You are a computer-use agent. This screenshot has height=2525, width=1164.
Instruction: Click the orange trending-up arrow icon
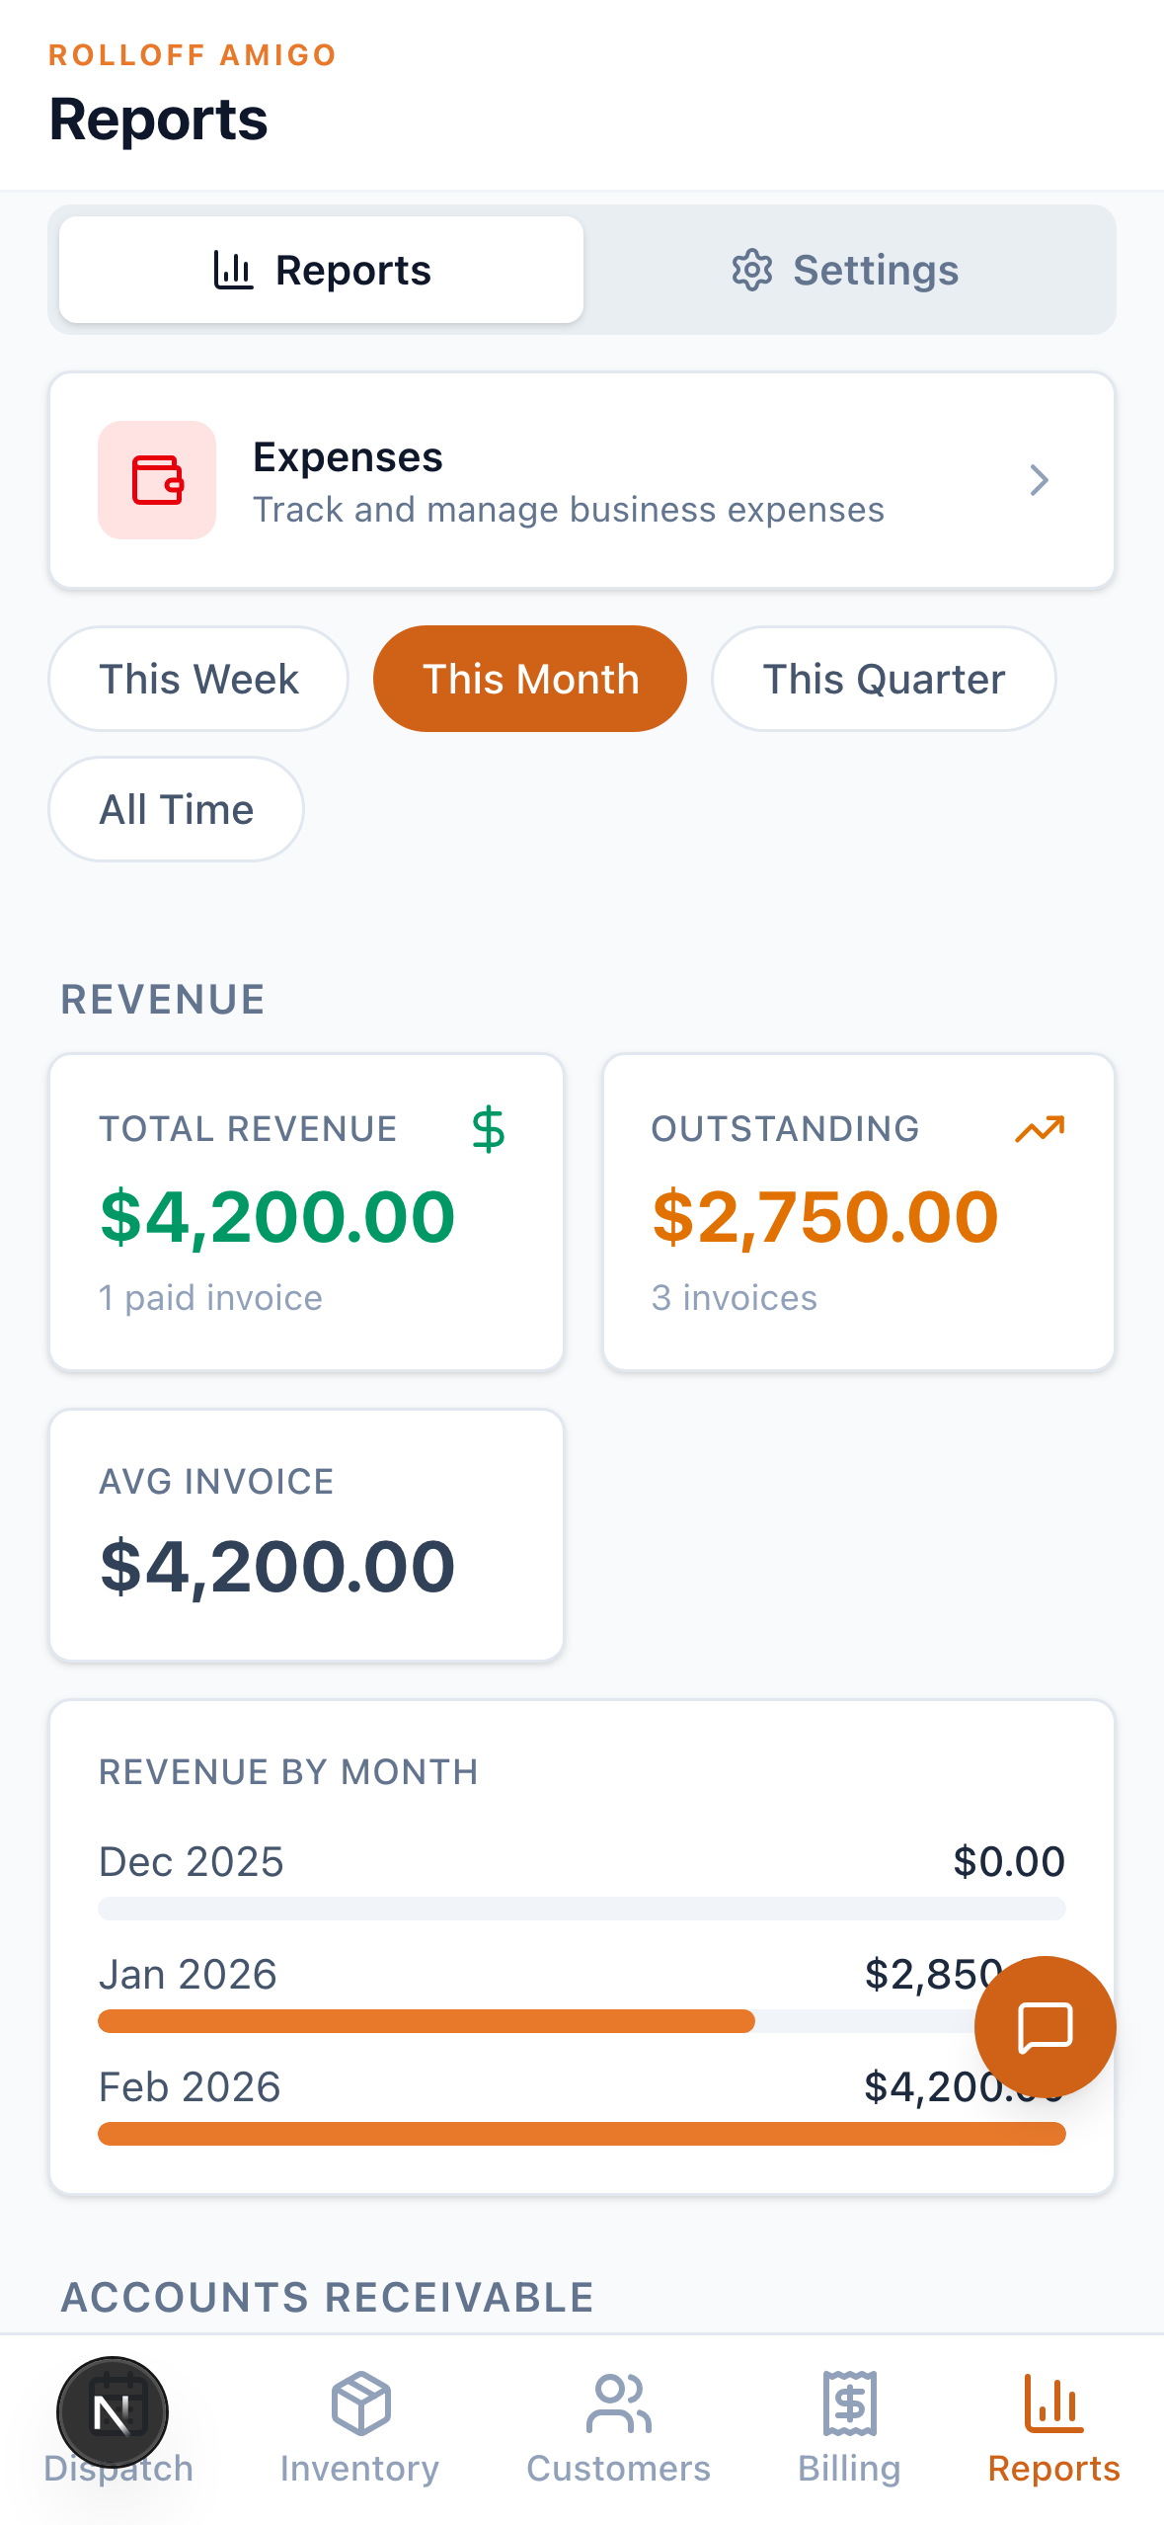click(x=1040, y=1129)
